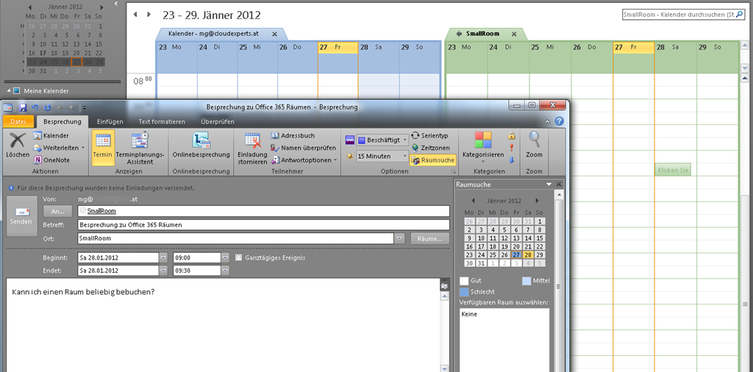Minimize the ribbon with the caret icon
753x372 pixels.
click(547, 122)
